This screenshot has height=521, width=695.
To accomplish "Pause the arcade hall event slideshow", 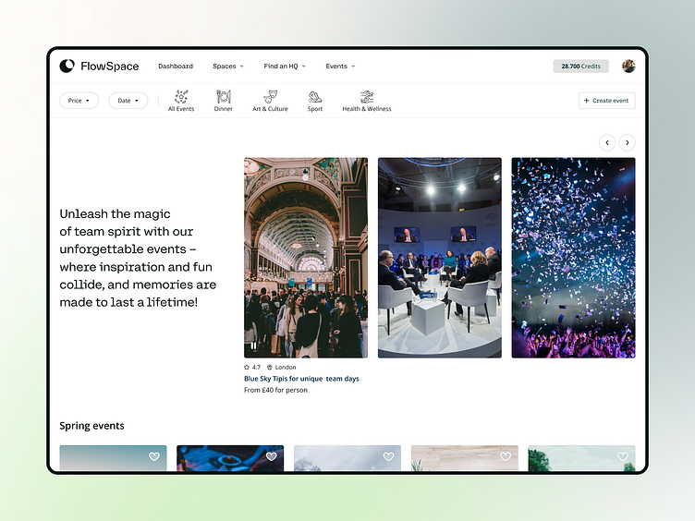I will pos(254,345).
